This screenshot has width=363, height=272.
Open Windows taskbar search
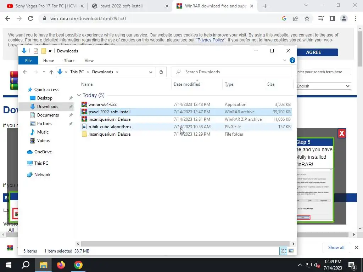click(x=26, y=265)
